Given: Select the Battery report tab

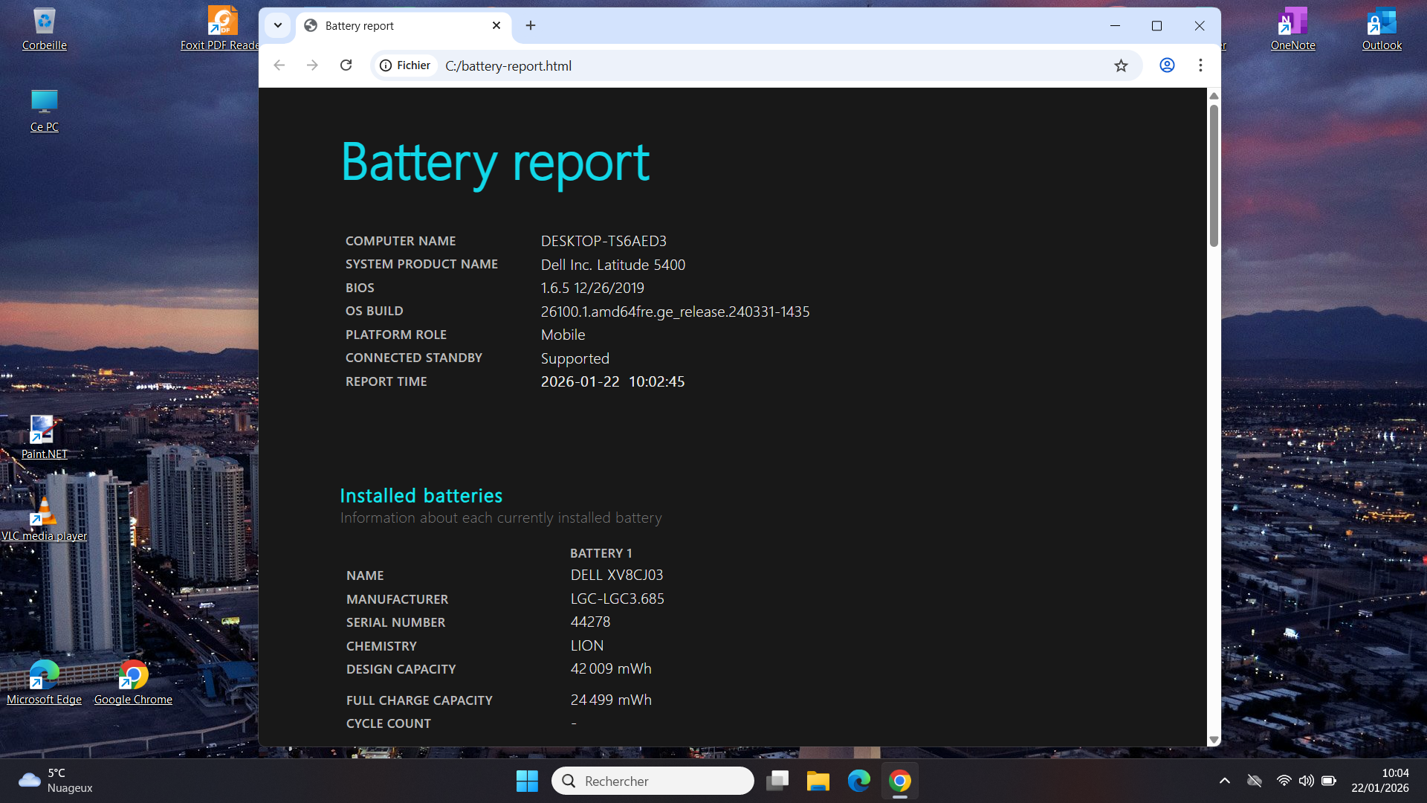Looking at the screenshot, I should tap(404, 25).
